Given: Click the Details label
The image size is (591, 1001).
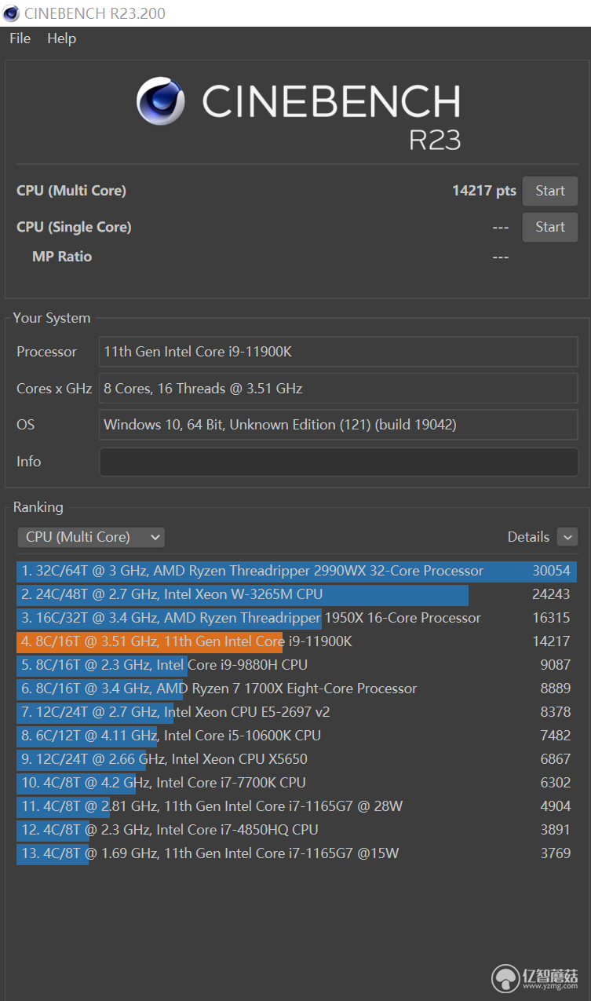Looking at the screenshot, I should [x=528, y=537].
